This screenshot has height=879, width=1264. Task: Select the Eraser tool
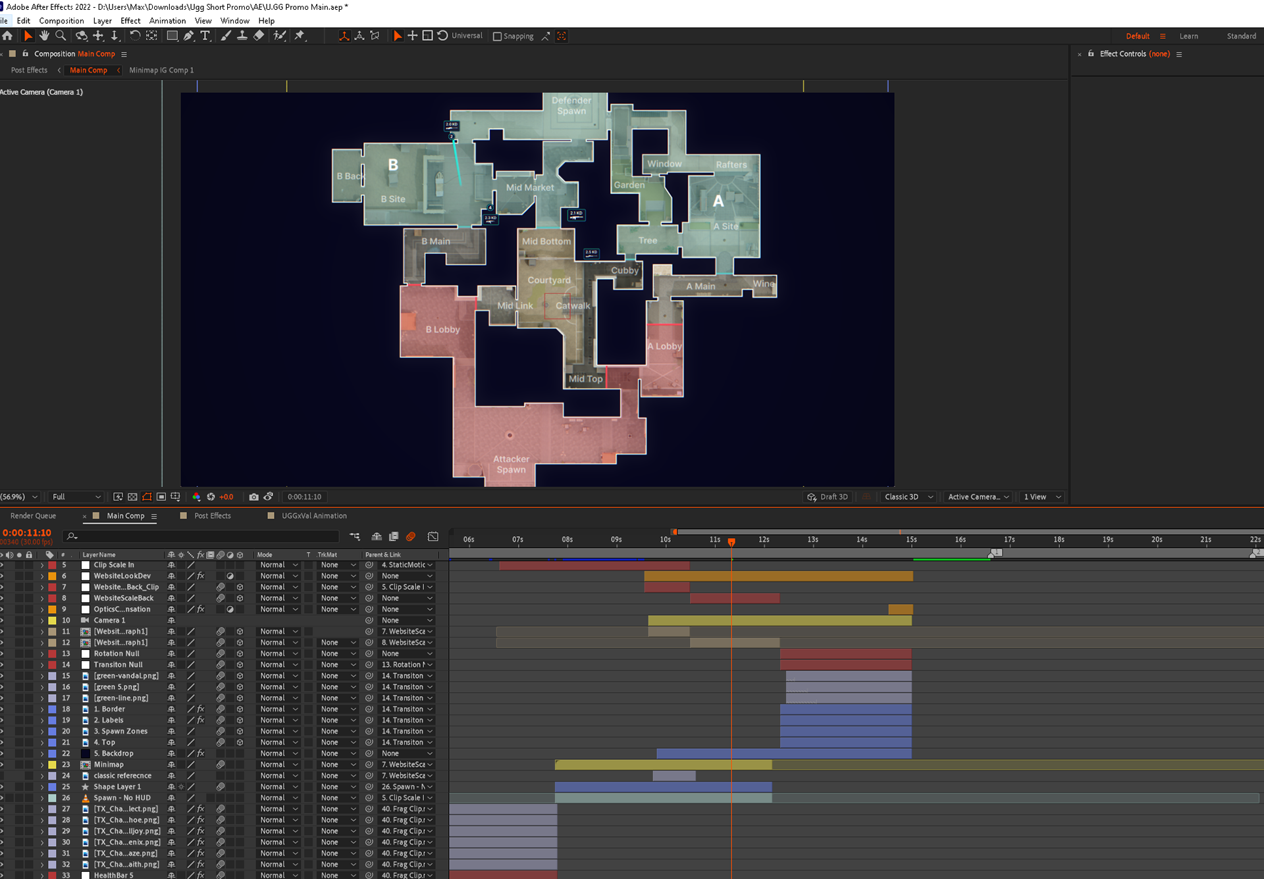tap(259, 36)
